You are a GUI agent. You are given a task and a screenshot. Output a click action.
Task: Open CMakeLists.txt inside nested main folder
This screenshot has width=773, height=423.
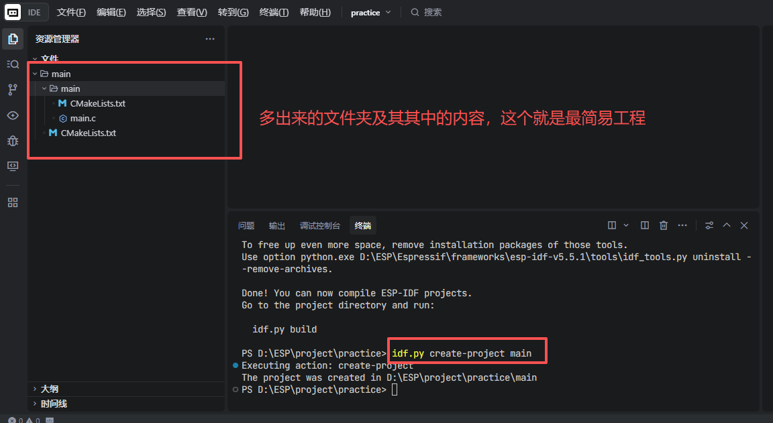[x=127, y=103]
